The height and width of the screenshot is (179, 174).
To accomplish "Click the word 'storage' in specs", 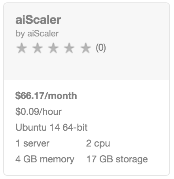I will (x=132, y=160).
